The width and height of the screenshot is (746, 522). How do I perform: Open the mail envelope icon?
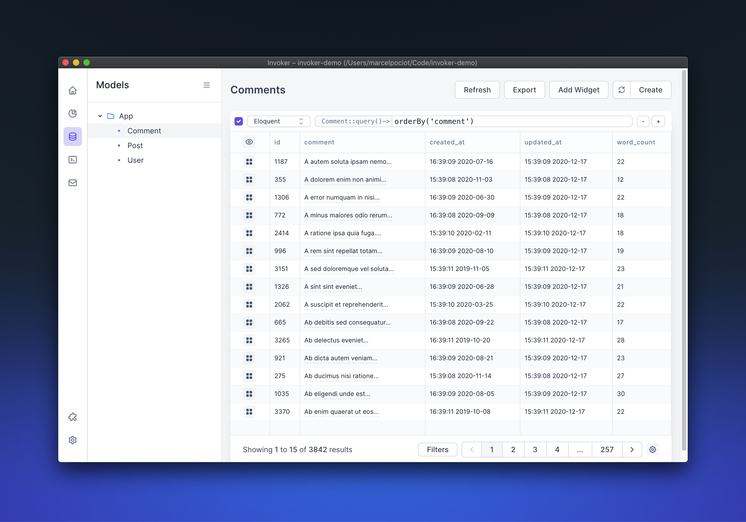(72, 183)
